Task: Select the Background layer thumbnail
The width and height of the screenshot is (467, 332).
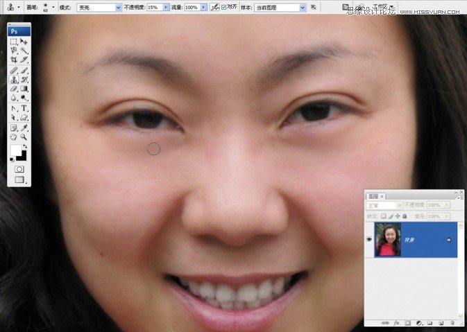Action: 388,240
